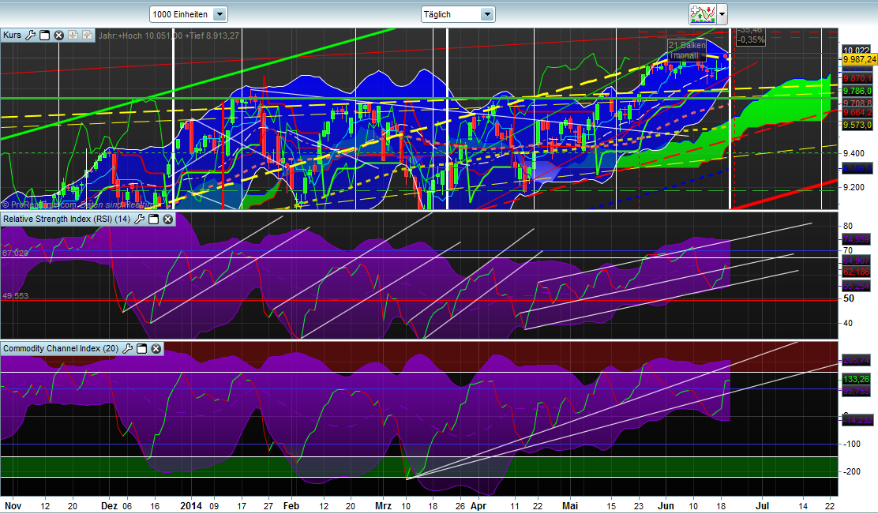Open the 1000 Einheiten units dropdown
The width and height of the screenshot is (878, 514).
[x=219, y=13]
